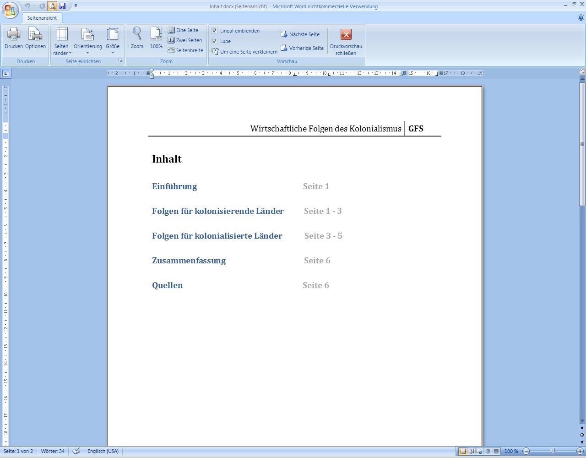The image size is (586, 458).
Task: Expand the Orientierung dropdown
Action: click(x=87, y=41)
